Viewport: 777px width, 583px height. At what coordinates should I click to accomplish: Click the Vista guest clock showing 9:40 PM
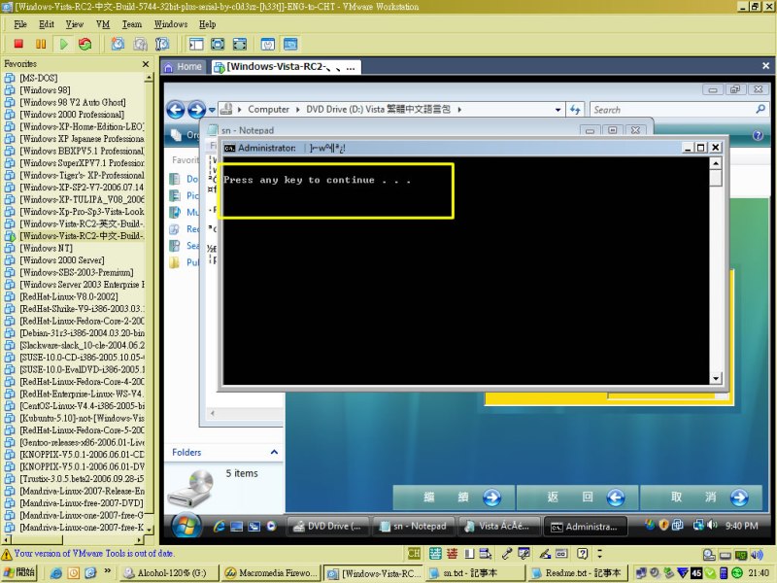point(741,526)
